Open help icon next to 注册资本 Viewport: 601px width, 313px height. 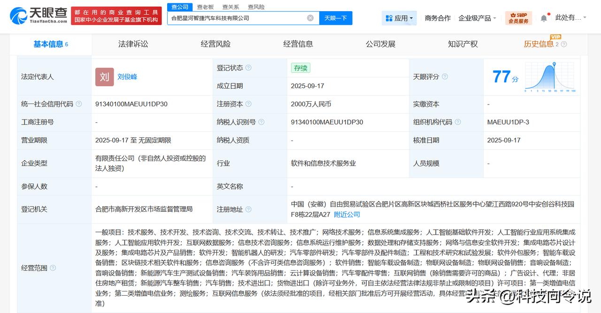(248, 104)
